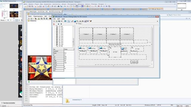Select rectangle shape tool in Sm2Net toolbar

[x=17, y=20]
